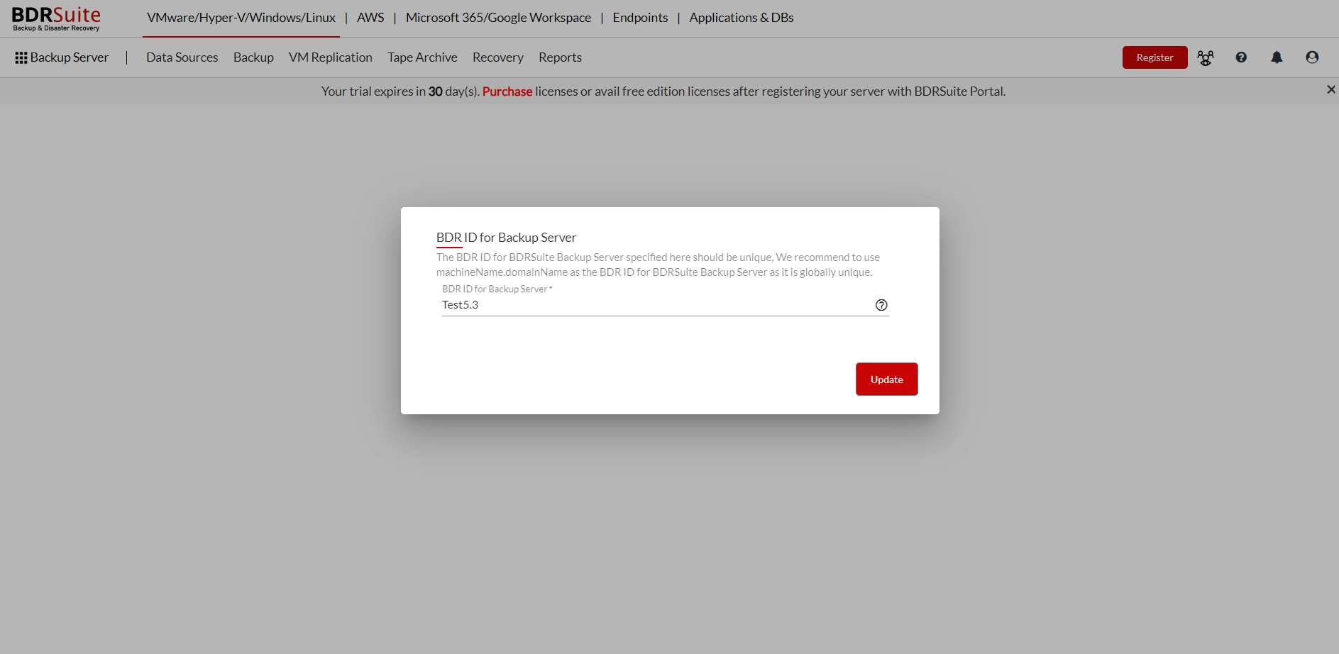The width and height of the screenshot is (1339, 654).
Task: Switch to the AWS tab
Action: (x=370, y=18)
